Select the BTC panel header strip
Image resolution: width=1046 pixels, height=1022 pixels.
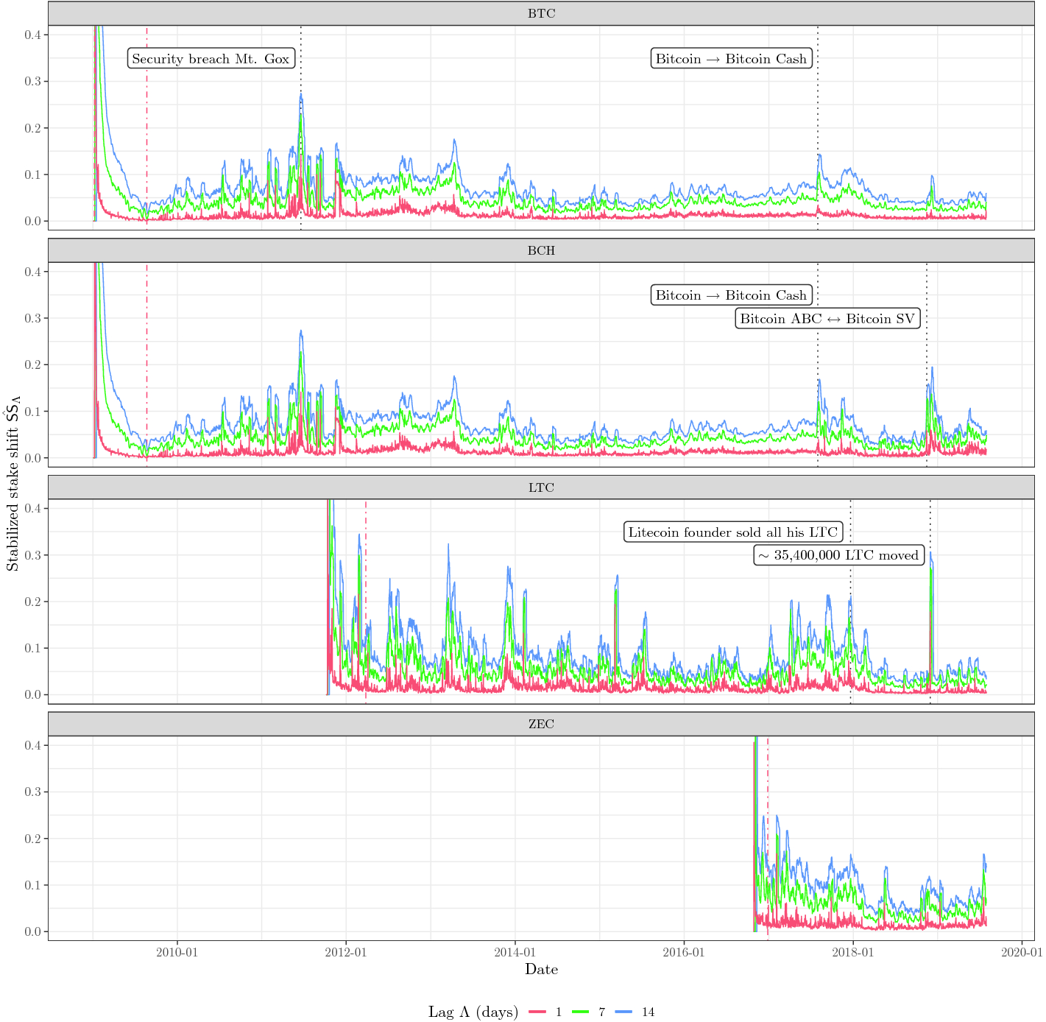click(x=541, y=13)
